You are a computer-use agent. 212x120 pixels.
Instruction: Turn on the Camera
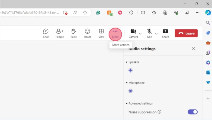133,33
